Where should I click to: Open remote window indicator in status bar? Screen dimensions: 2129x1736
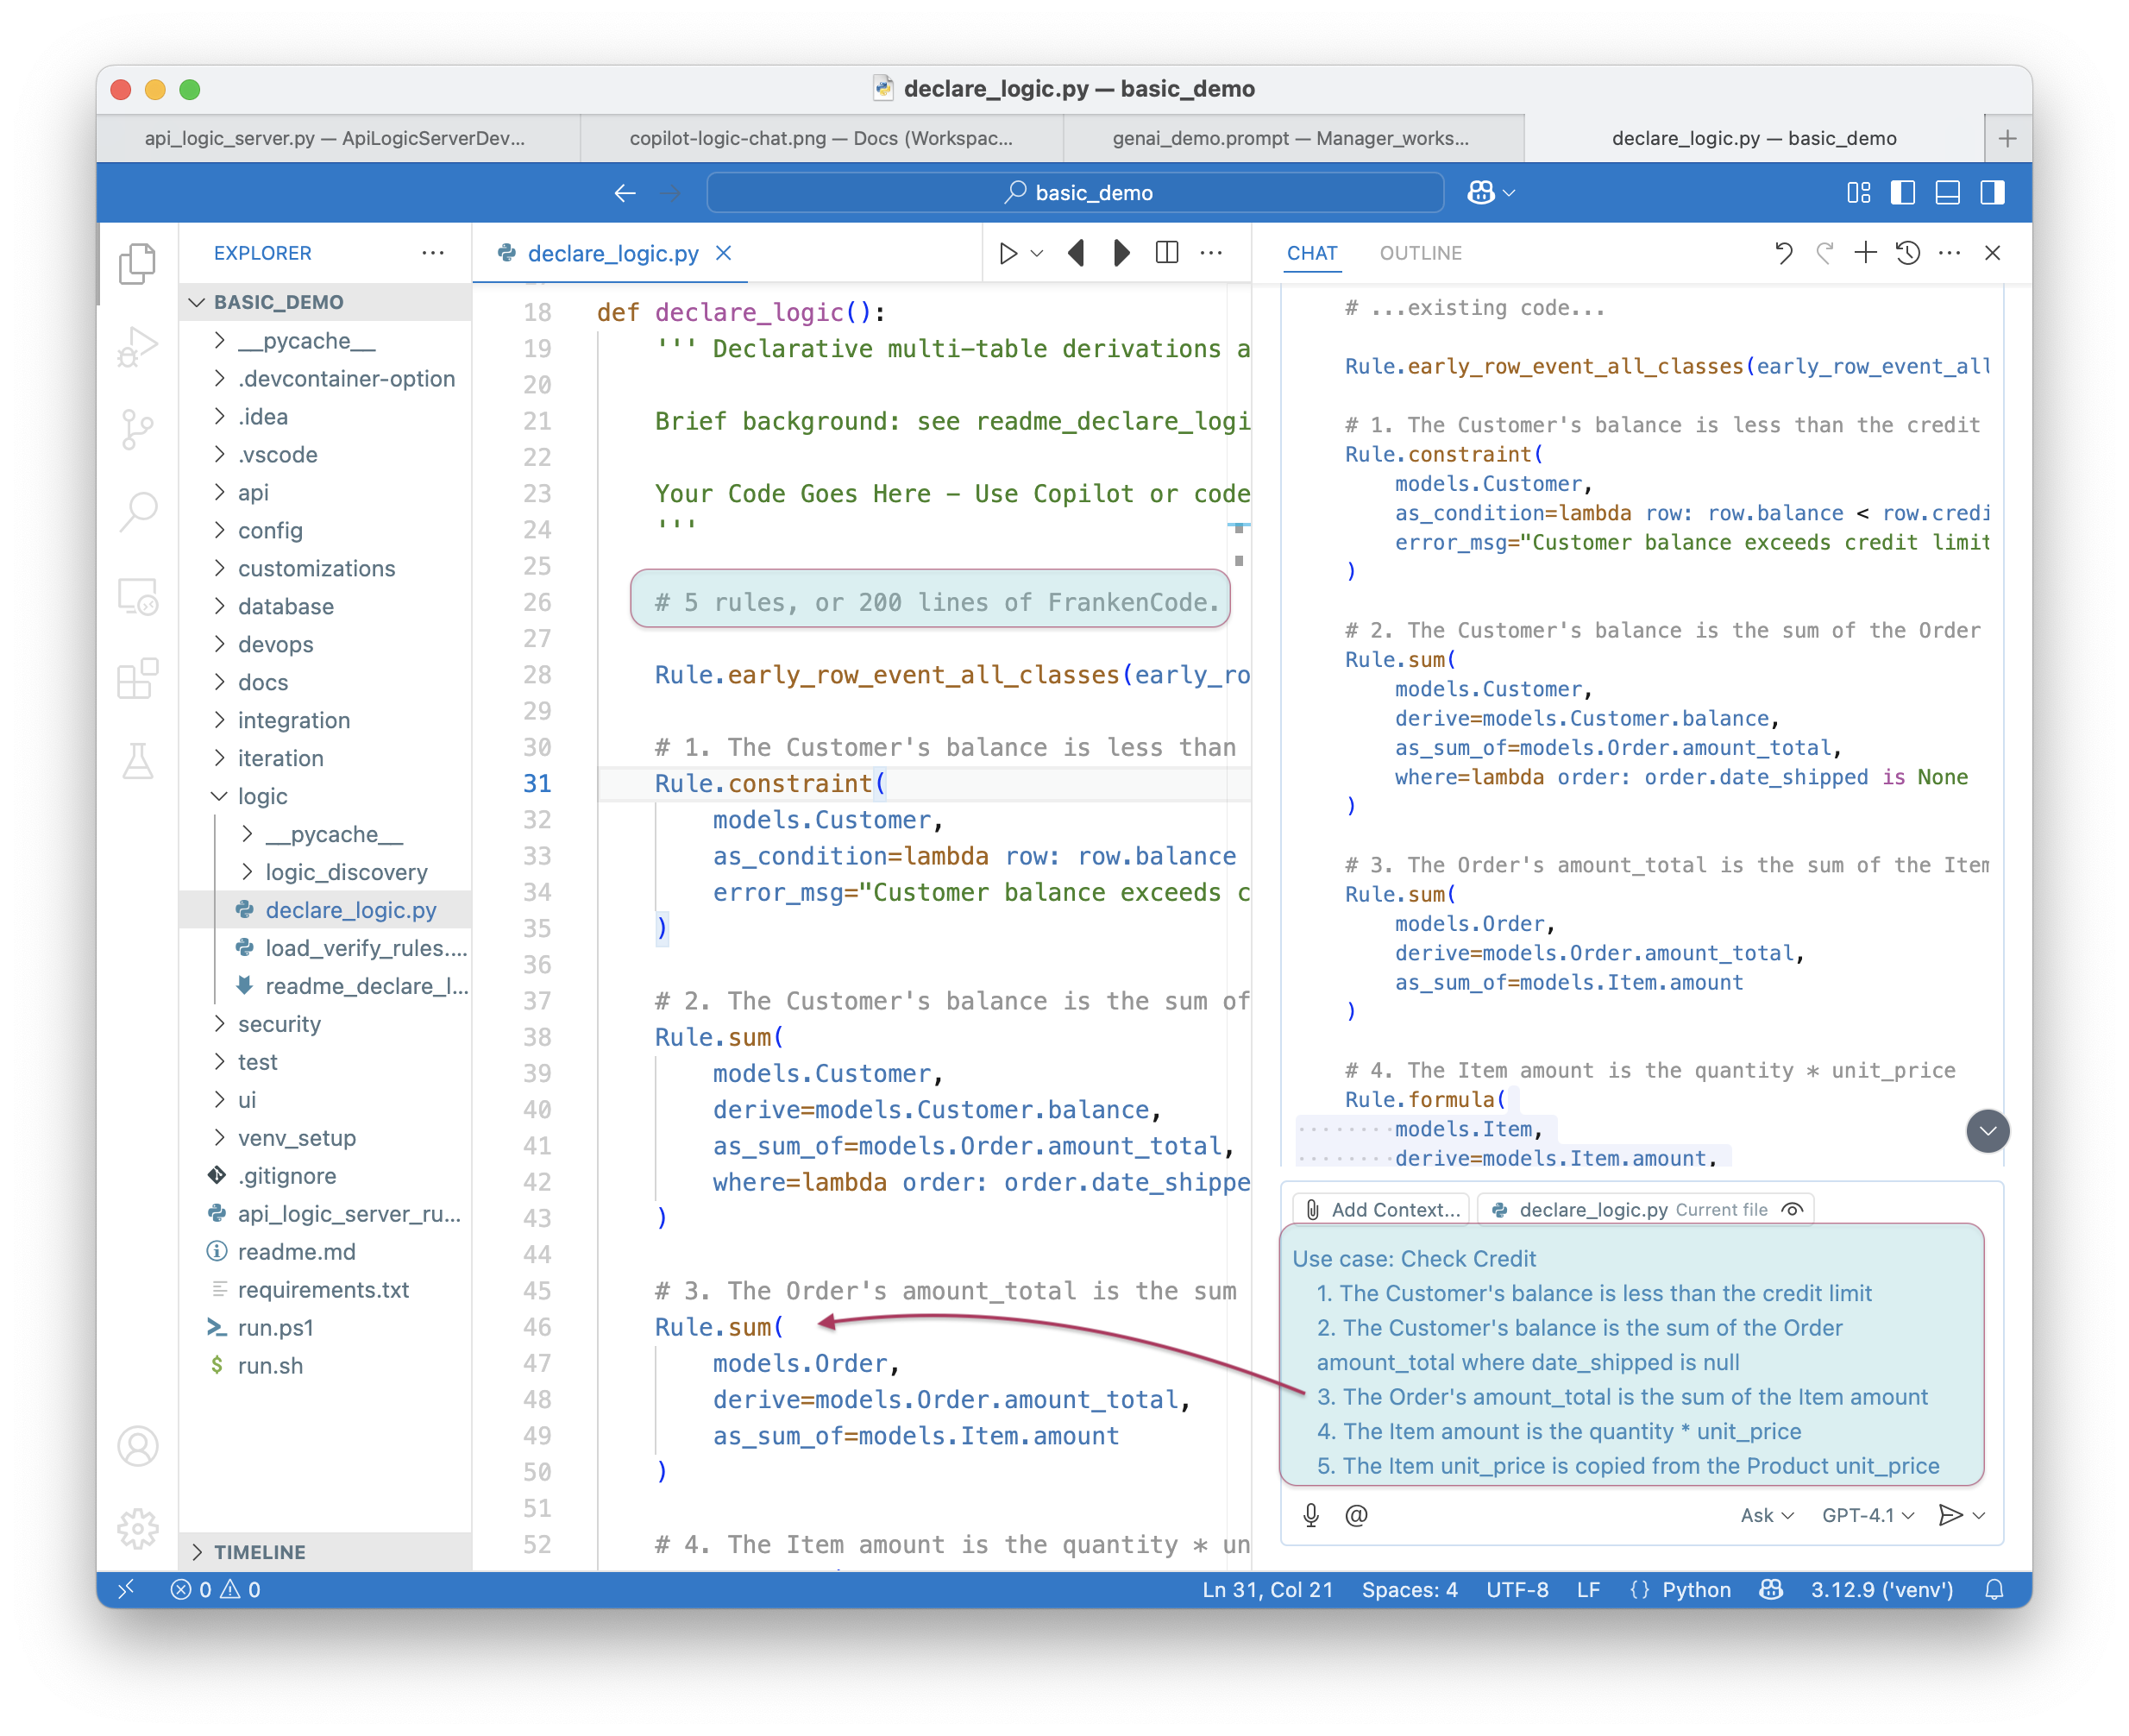126,1589
